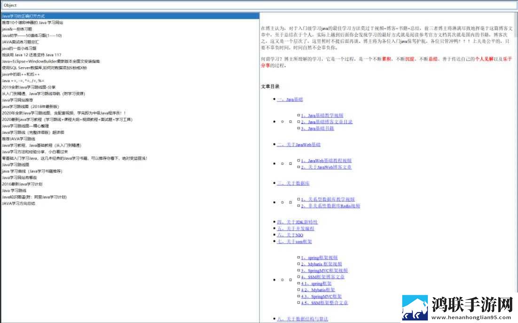The image size is (518, 323).
Task: Open link '3、SpringMVC框架视频'
Action: 324,270
